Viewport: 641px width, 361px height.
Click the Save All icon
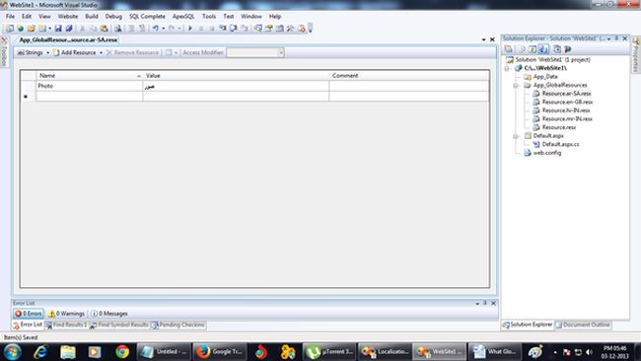[69, 29]
